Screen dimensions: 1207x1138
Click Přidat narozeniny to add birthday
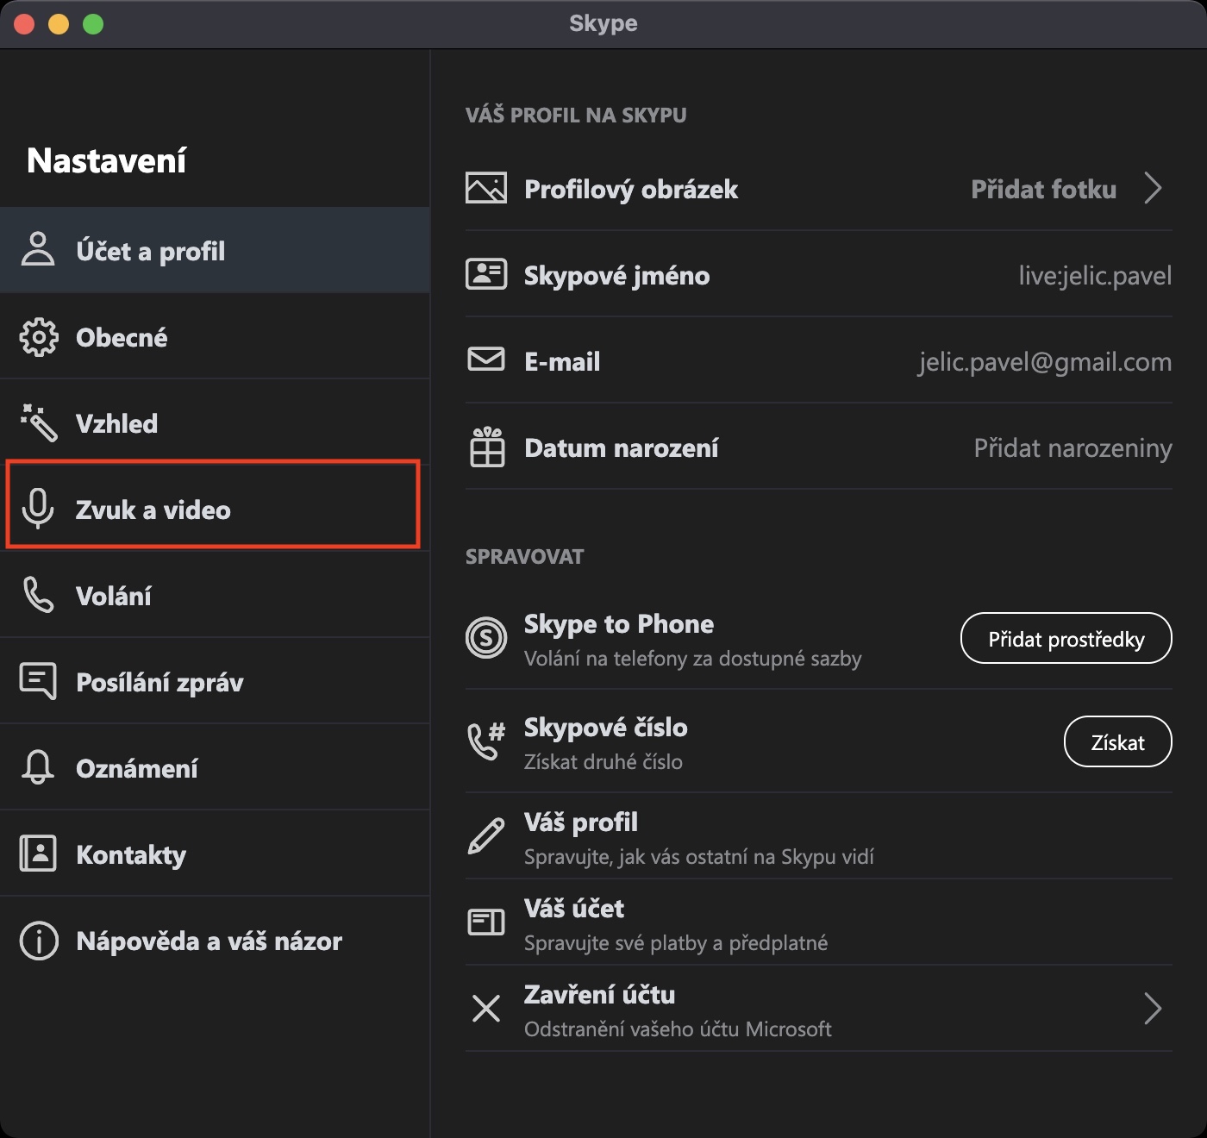1073,448
